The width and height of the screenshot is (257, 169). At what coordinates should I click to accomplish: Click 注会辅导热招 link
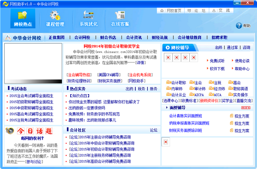(79, 75)
